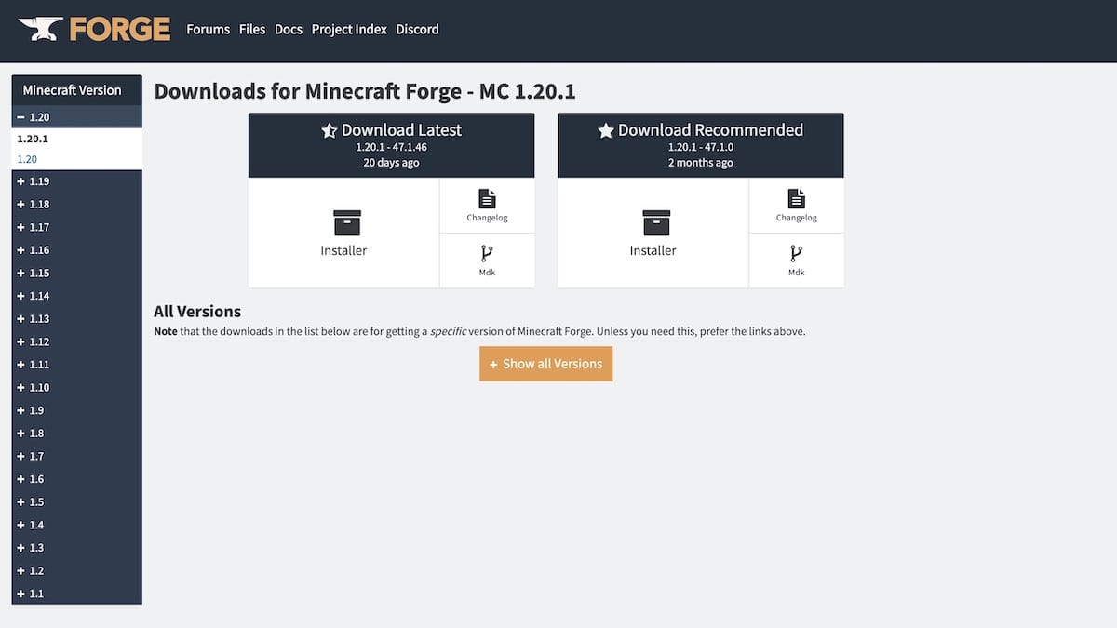Click the Installer box icon under Download Recommended

pyautogui.click(x=656, y=222)
